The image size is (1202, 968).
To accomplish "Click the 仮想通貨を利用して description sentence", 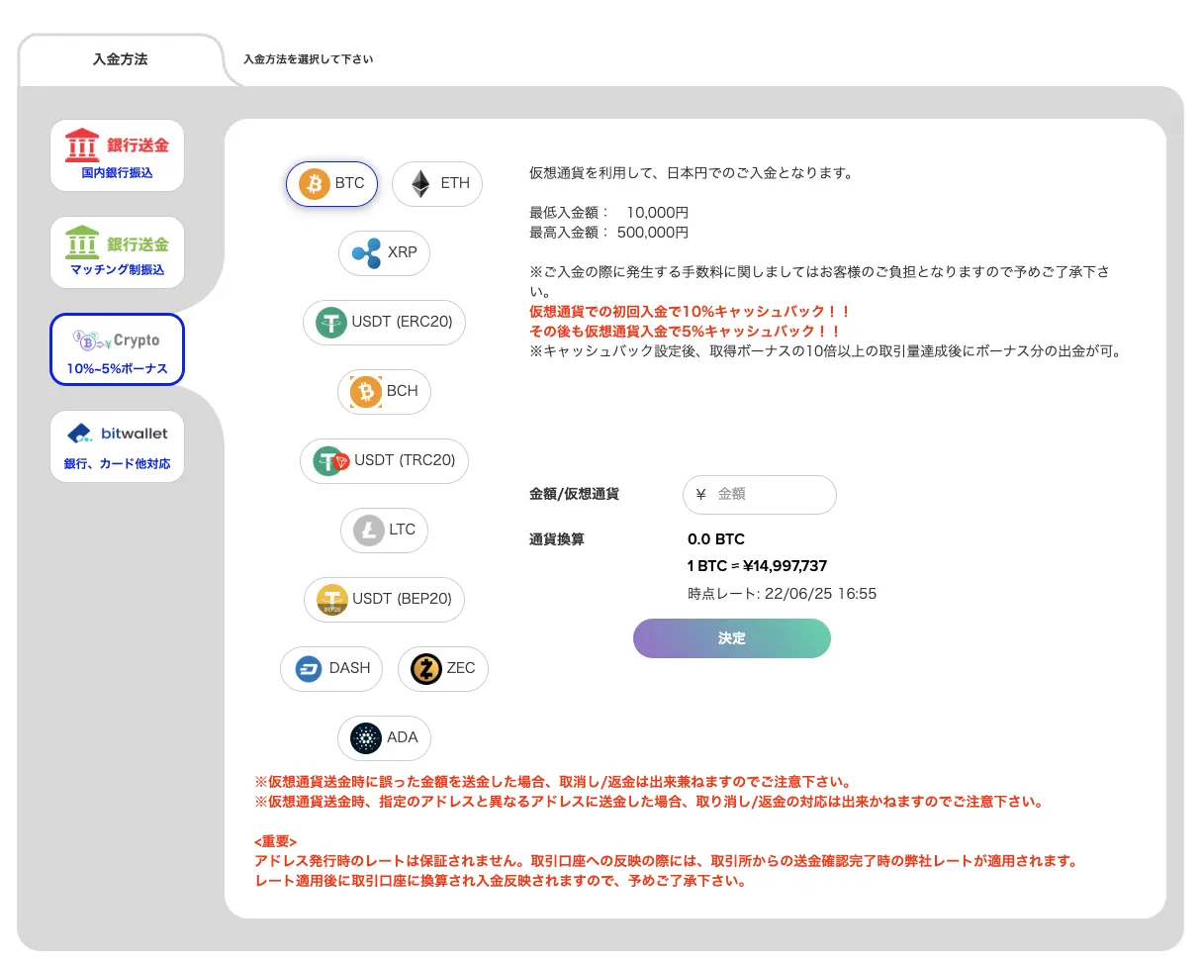I will point(691,173).
